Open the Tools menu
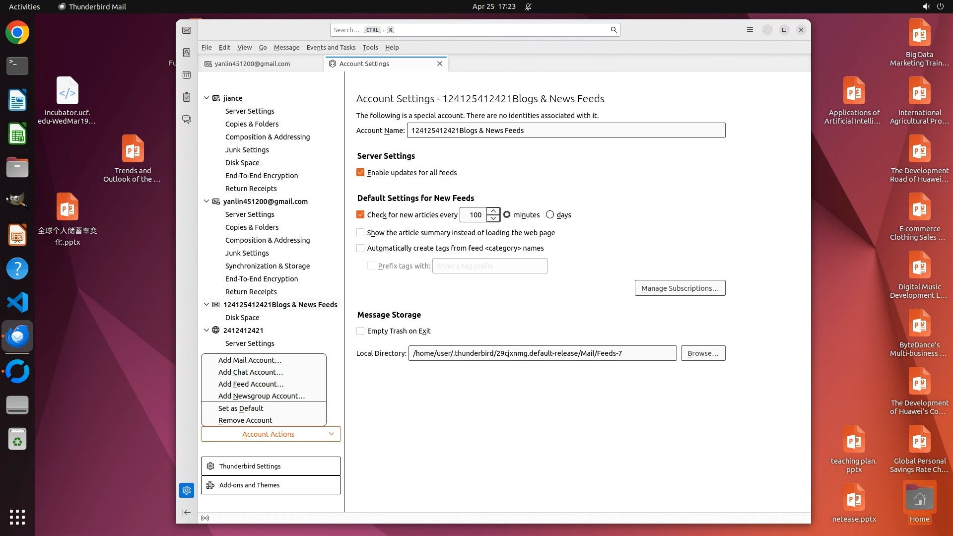This screenshot has width=953, height=536. [370, 48]
